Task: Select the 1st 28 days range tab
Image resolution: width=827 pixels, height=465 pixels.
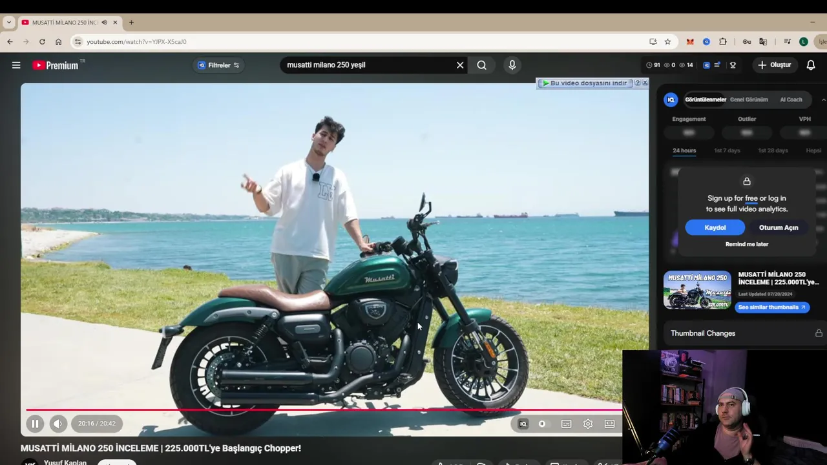Action: [x=773, y=150]
